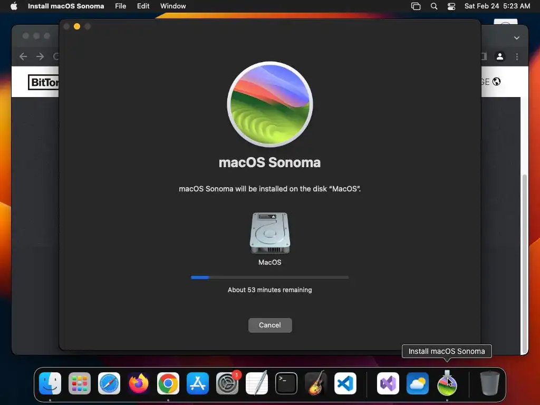Open Visual Studio from the Dock
The width and height of the screenshot is (540, 405).
pos(388,383)
